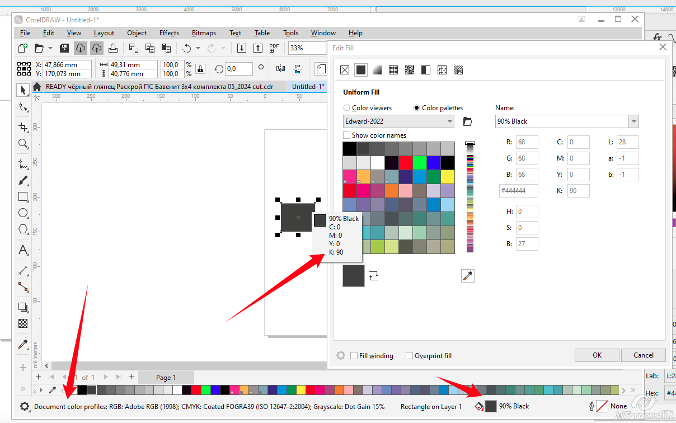
Task: Choose the Drop Shadow tool
Action: (23, 307)
